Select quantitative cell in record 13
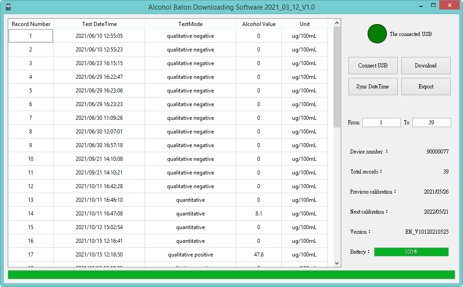 [191, 200]
